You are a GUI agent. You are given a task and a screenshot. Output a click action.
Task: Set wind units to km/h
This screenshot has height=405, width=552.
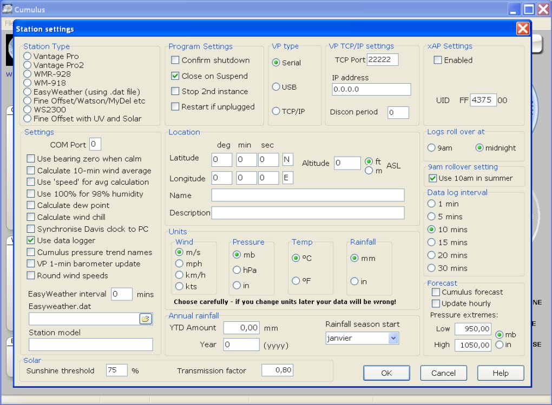pos(179,275)
